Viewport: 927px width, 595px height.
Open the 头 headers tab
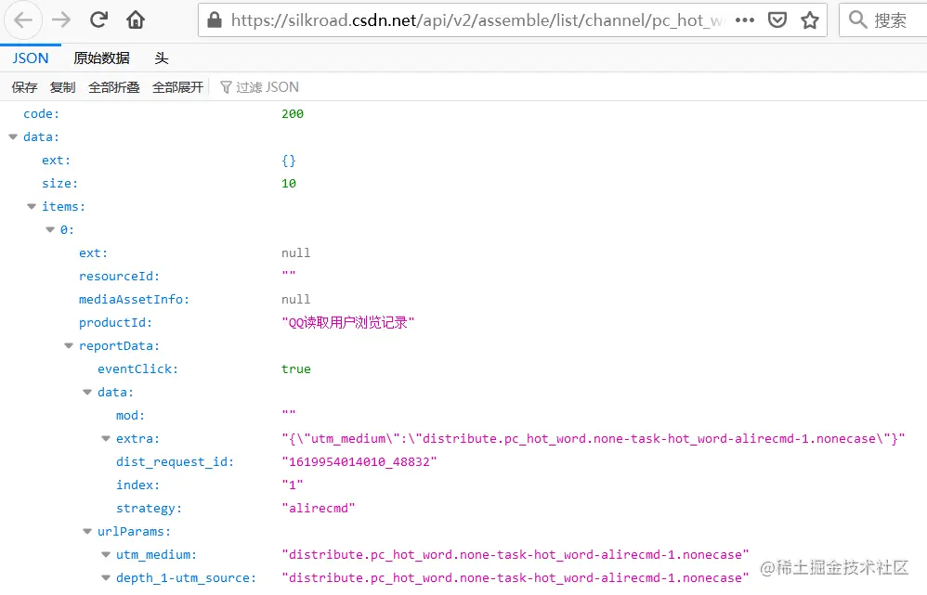pyautogui.click(x=162, y=58)
